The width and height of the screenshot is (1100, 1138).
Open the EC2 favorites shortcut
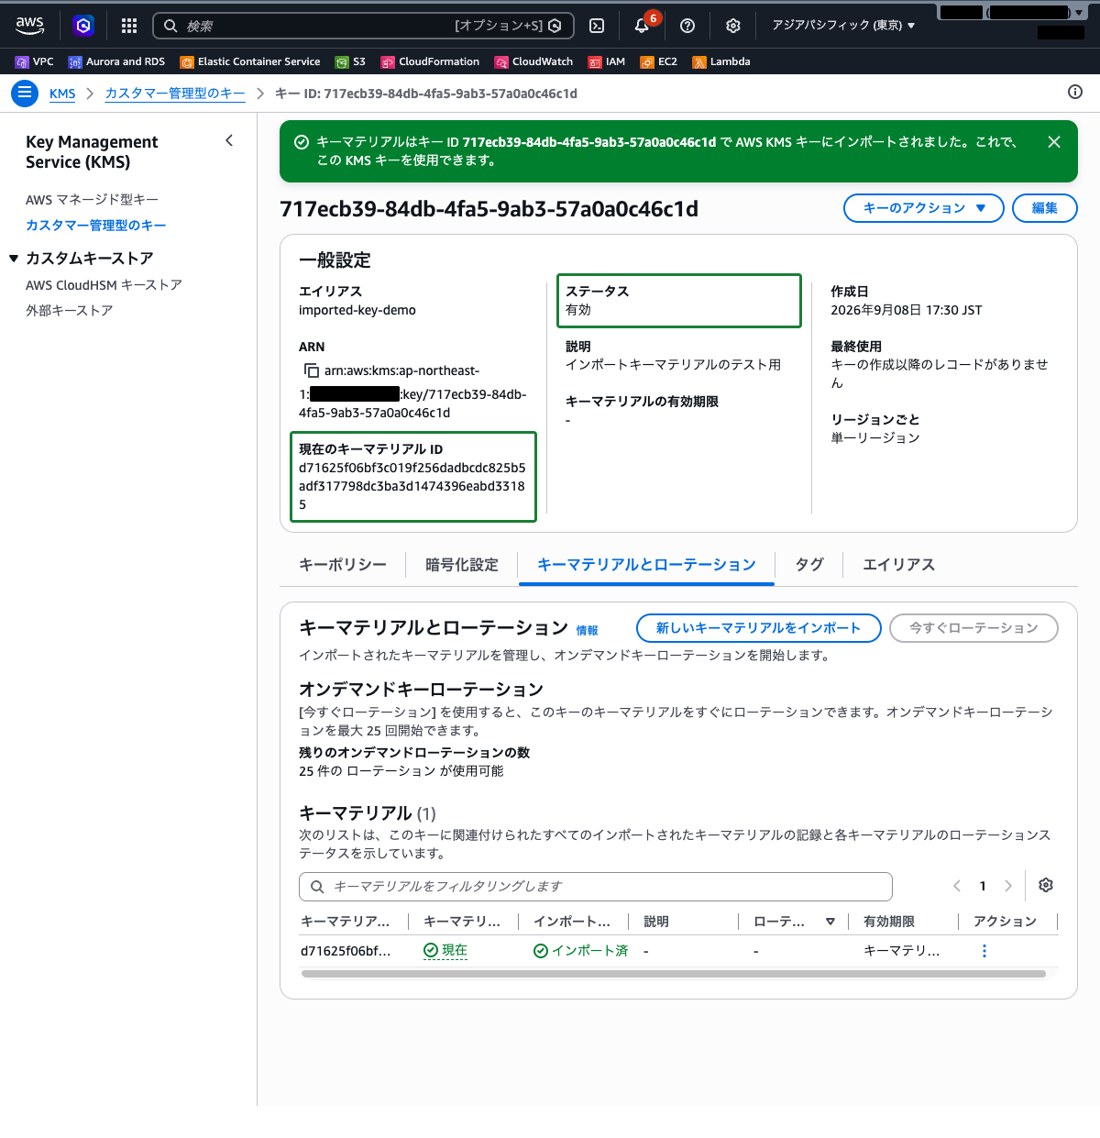pos(659,61)
